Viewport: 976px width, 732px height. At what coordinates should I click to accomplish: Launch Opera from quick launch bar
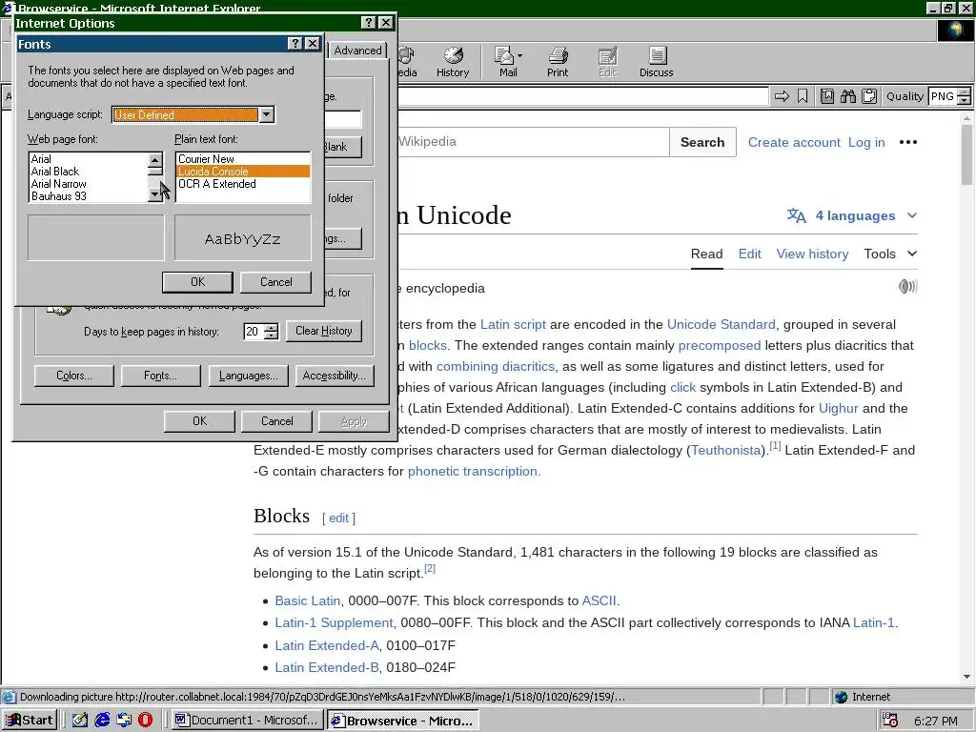(145, 721)
